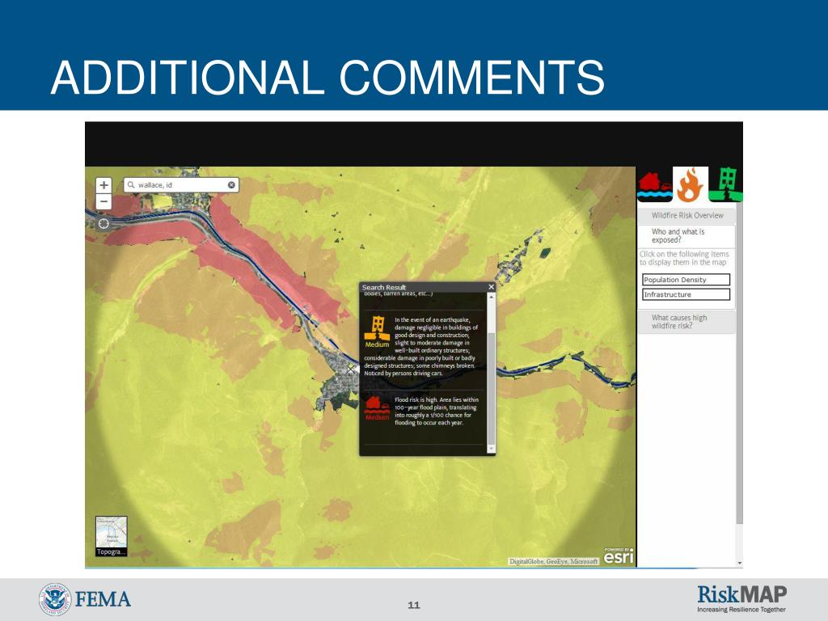
Task: Click the red flood Medium icon in popup
Action: click(377, 408)
